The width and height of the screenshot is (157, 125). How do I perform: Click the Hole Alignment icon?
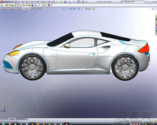[x=12, y=5]
